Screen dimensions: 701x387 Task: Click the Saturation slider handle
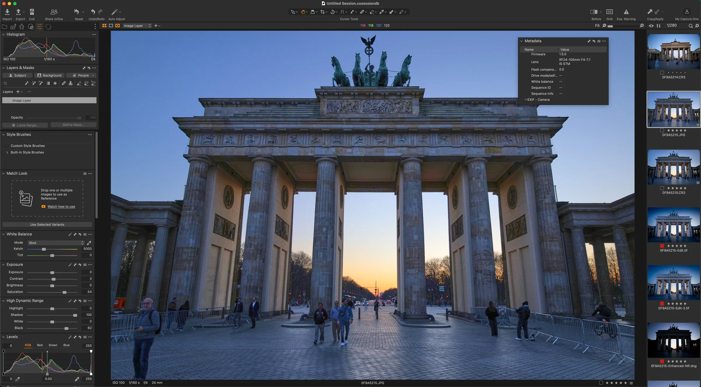click(x=65, y=292)
